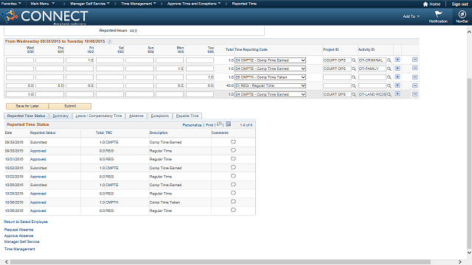Click the horizontal scrollbar at bottom
The image size is (472, 265).
(221, 262)
